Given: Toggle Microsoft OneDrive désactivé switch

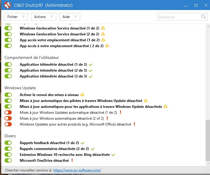Looking at the screenshot, I should (x=8, y=160).
